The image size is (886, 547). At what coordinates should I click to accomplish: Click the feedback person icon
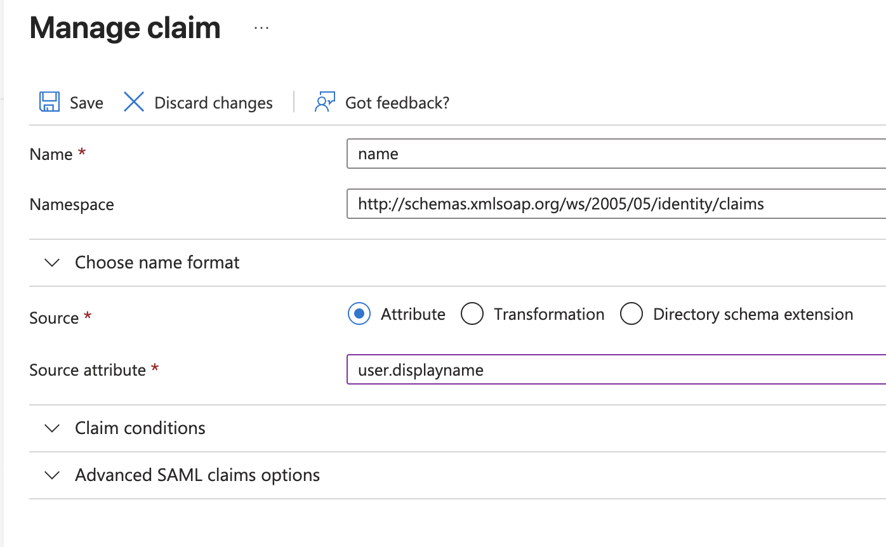point(324,102)
